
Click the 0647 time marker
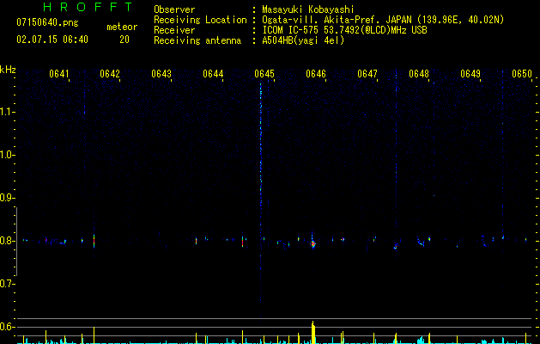tap(367, 74)
